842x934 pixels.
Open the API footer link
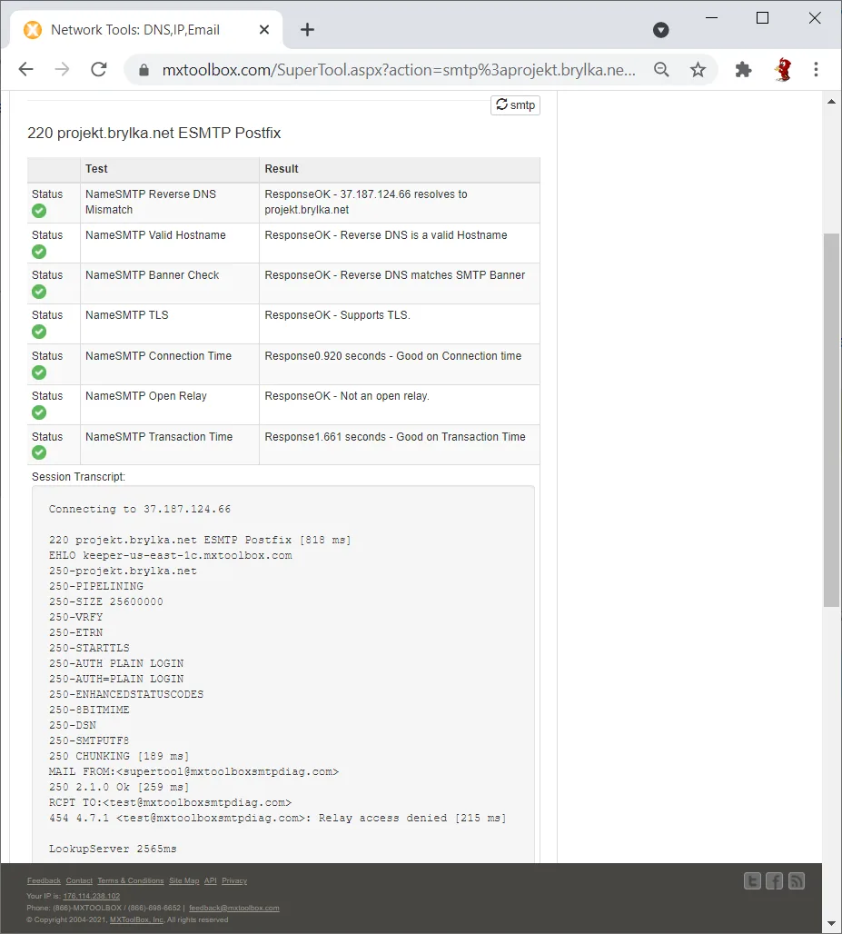tap(210, 880)
